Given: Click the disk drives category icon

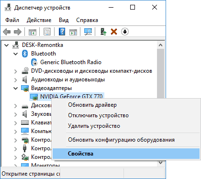Looking at the screenshot, I should (x=25, y=106).
